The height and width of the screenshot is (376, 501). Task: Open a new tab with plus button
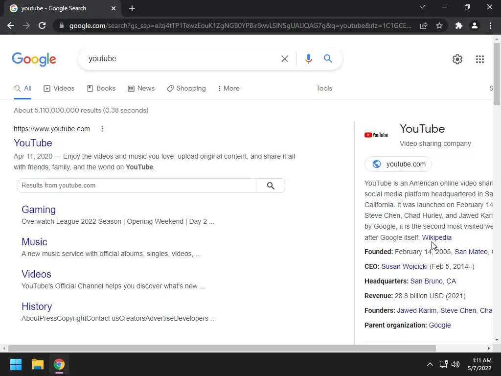click(132, 8)
